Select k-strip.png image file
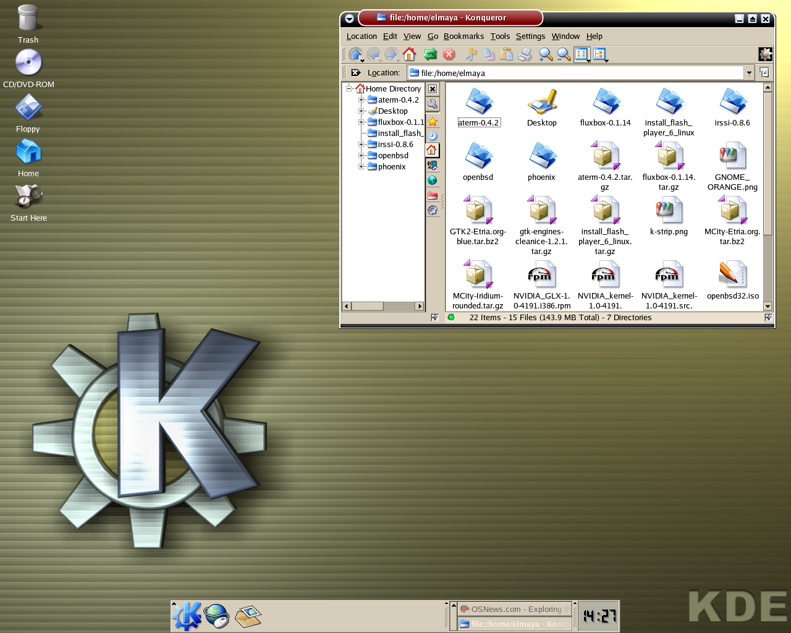 click(669, 216)
